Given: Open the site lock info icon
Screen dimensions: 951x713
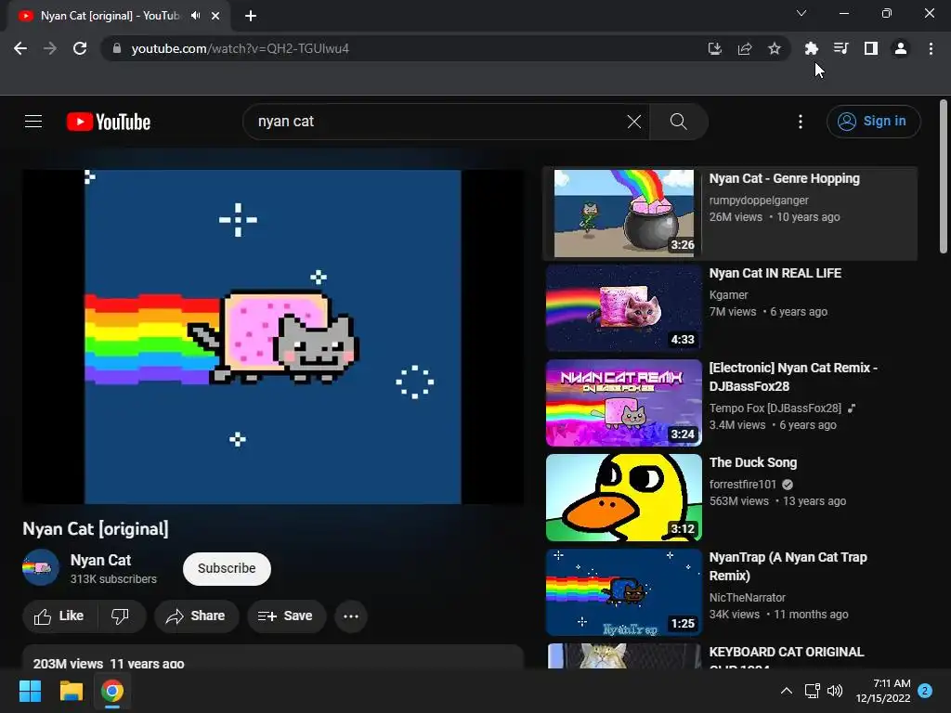Looking at the screenshot, I should pyautogui.click(x=117, y=48).
